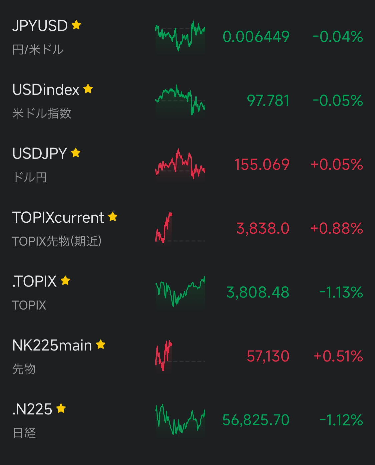Click the star icon beside .TOPIX
The image size is (375, 465).
point(65,281)
